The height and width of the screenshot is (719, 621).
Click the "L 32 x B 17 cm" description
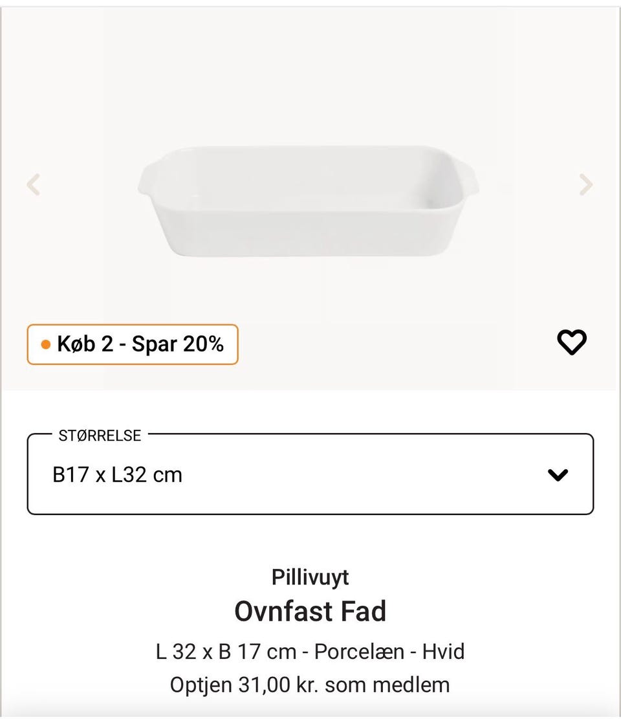[x=226, y=651]
